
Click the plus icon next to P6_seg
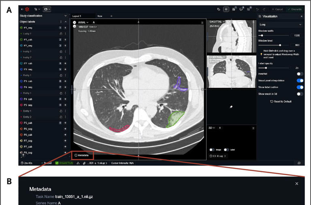click(65, 129)
